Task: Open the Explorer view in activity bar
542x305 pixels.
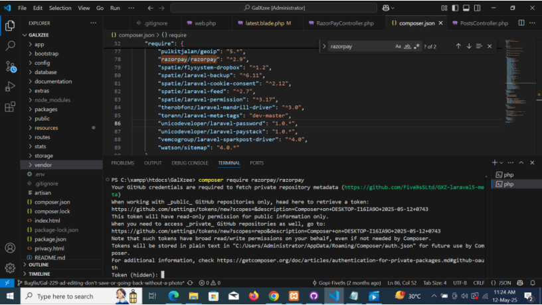Action: [10, 26]
